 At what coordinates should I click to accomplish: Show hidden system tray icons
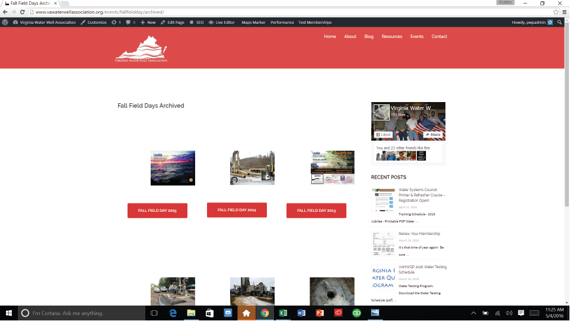tap(473, 313)
